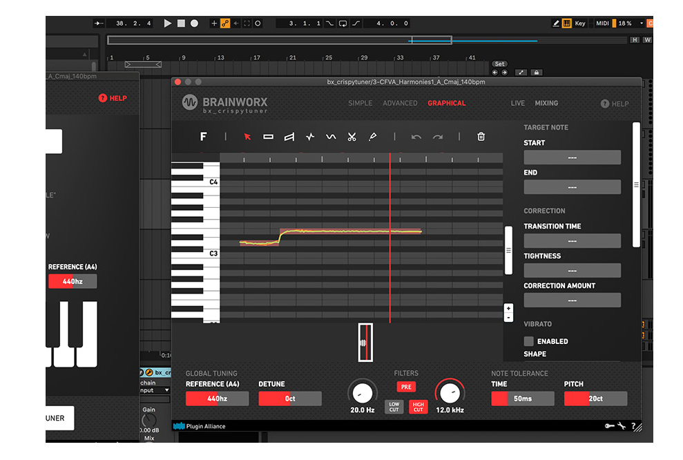The image size is (683, 460).
Task: Click the Brainworx logo icon
Action: (189, 102)
